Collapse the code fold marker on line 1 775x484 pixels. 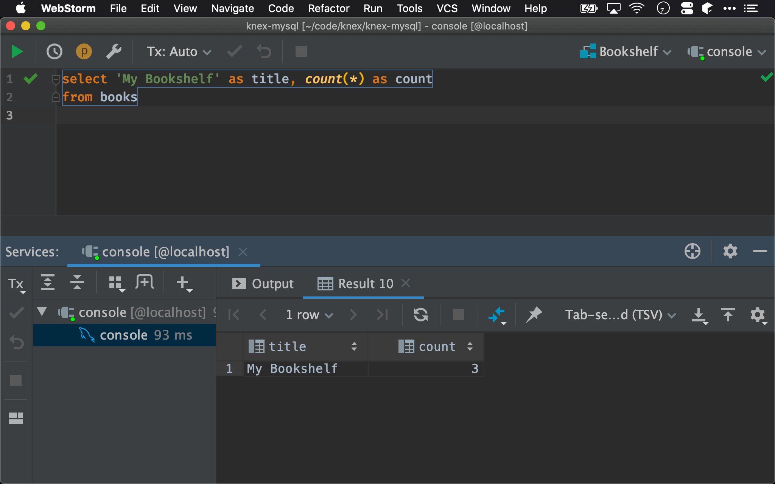[x=56, y=79]
